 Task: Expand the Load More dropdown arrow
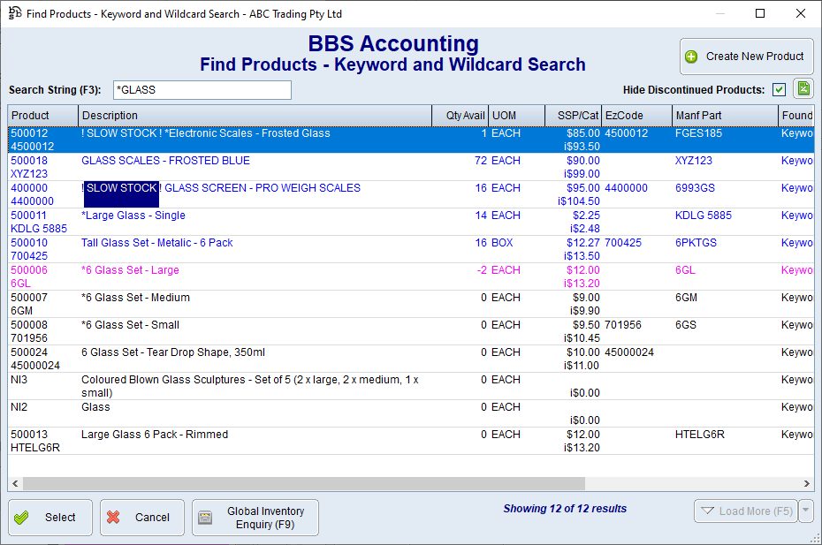[805, 511]
